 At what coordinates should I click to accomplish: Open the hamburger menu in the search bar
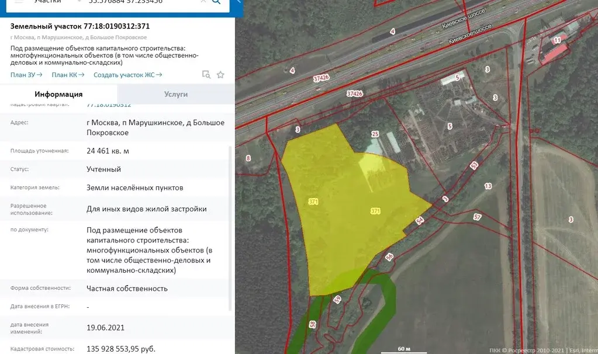[x=19, y=2]
